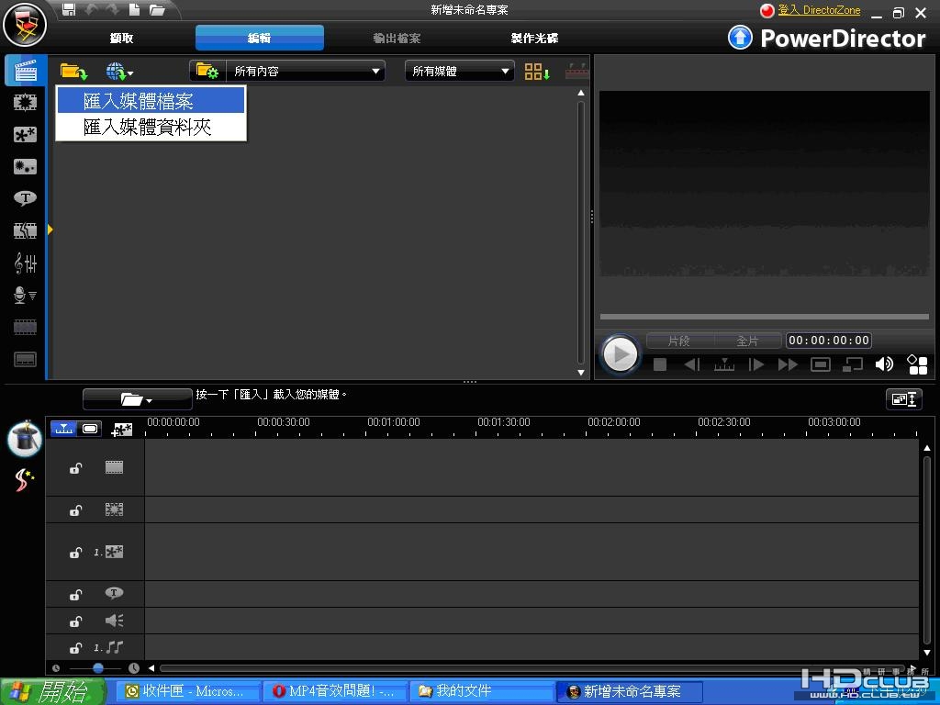The width and height of the screenshot is (940, 705).
Task: Open the Voice-Over Recording Room microphone icon
Action: coord(25,295)
